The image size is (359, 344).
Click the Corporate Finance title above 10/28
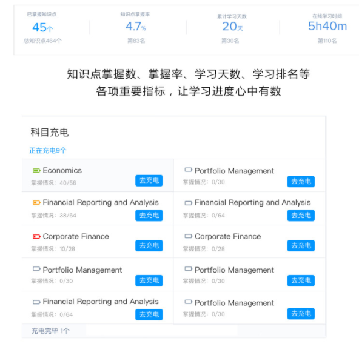tap(76, 236)
